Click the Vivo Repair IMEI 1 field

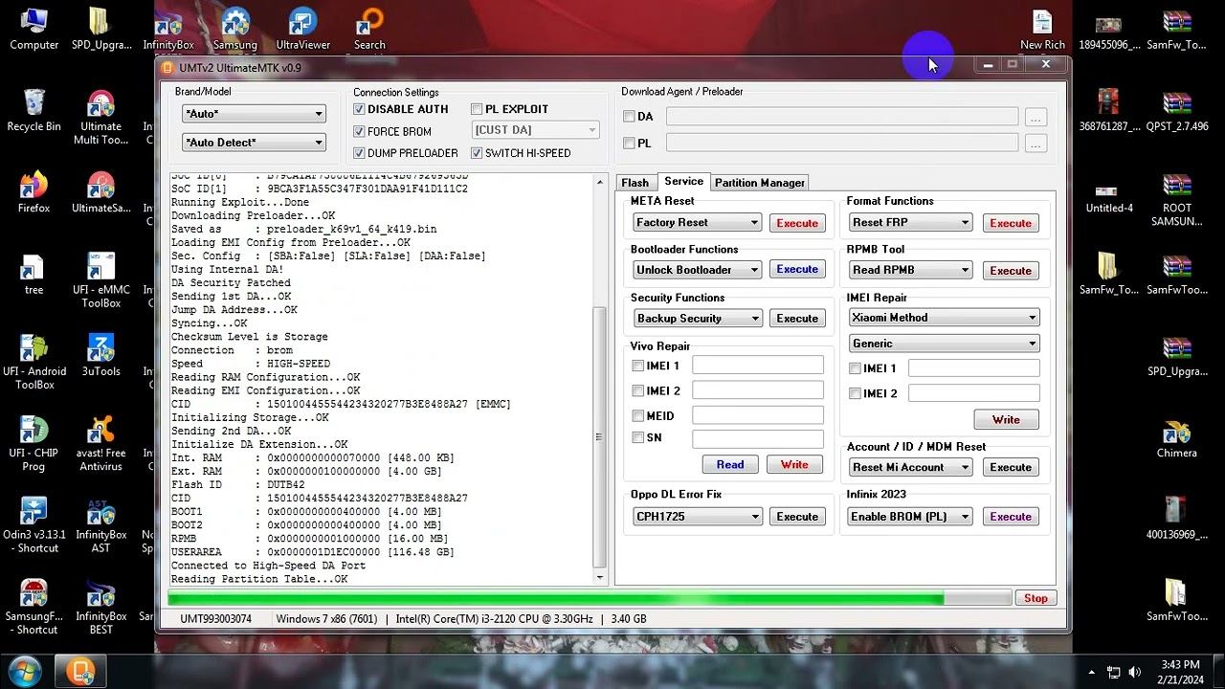pos(757,366)
